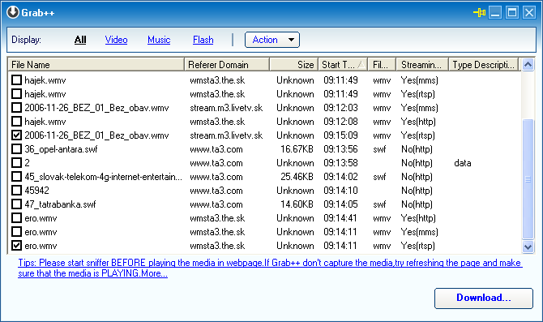Image resolution: width=543 pixels, height=322 pixels.
Task: Sort by the Streamin... column header
Action: (x=422, y=64)
